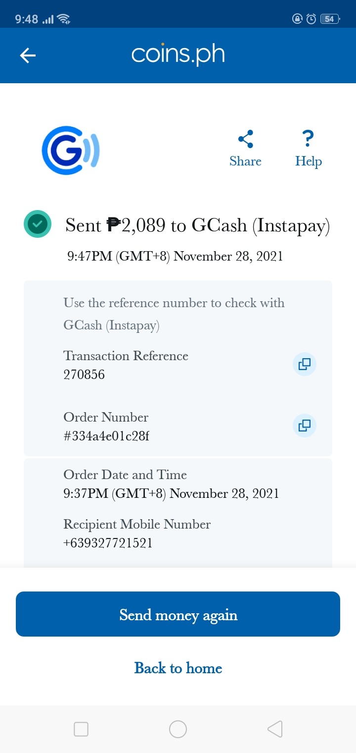The width and height of the screenshot is (356, 753).
Task: Tap the Sent ₱2,089 to GCash heading
Action: pyautogui.click(x=197, y=225)
